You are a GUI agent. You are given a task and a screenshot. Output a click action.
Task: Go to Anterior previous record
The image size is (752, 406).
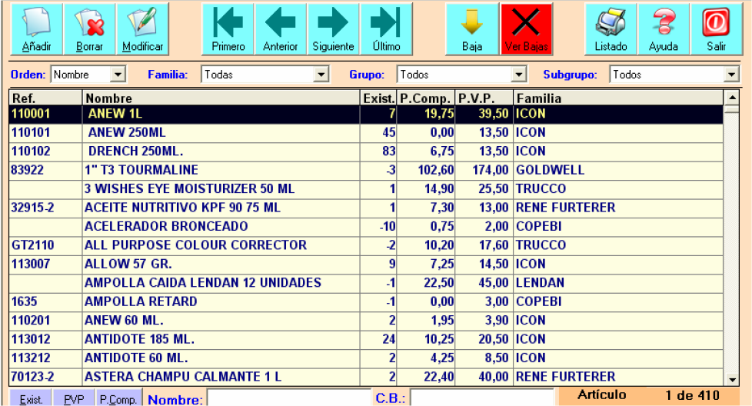[x=281, y=28]
